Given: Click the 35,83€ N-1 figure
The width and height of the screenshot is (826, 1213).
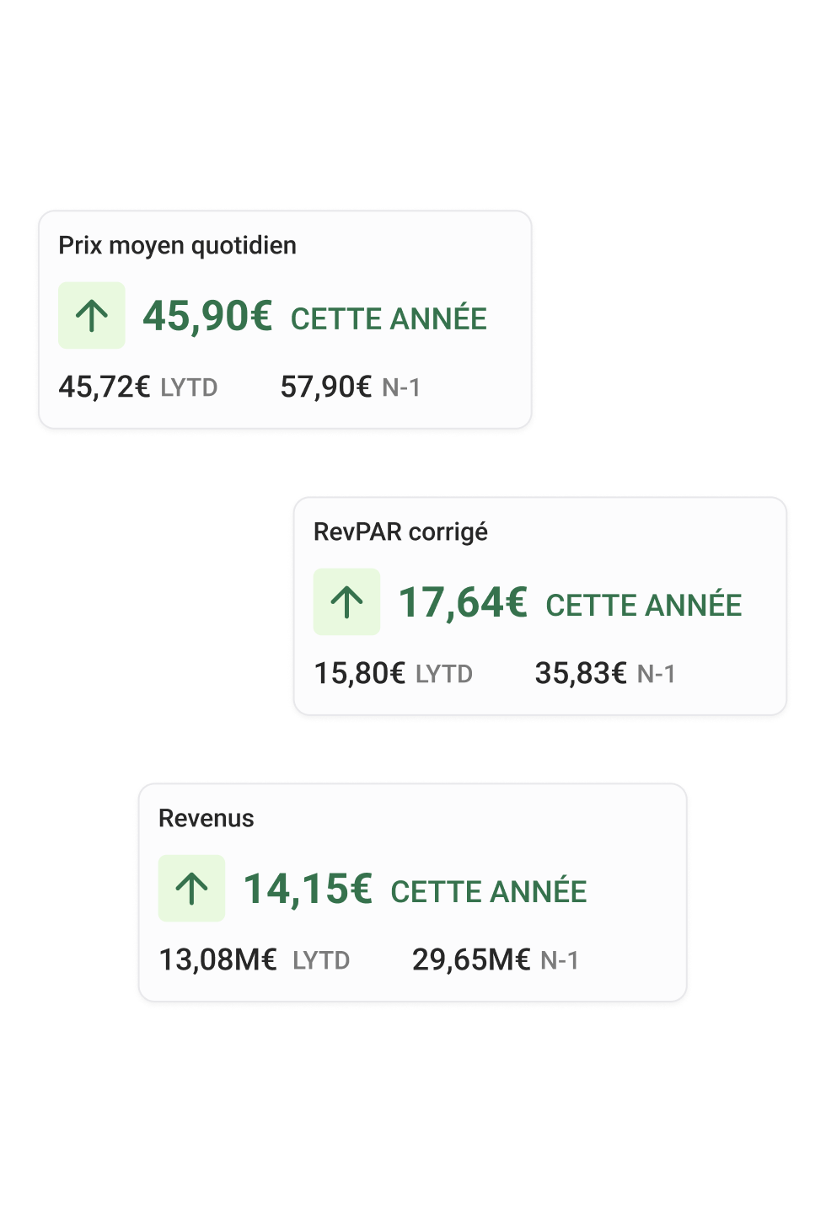Looking at the screenshot, I should 581,674.
